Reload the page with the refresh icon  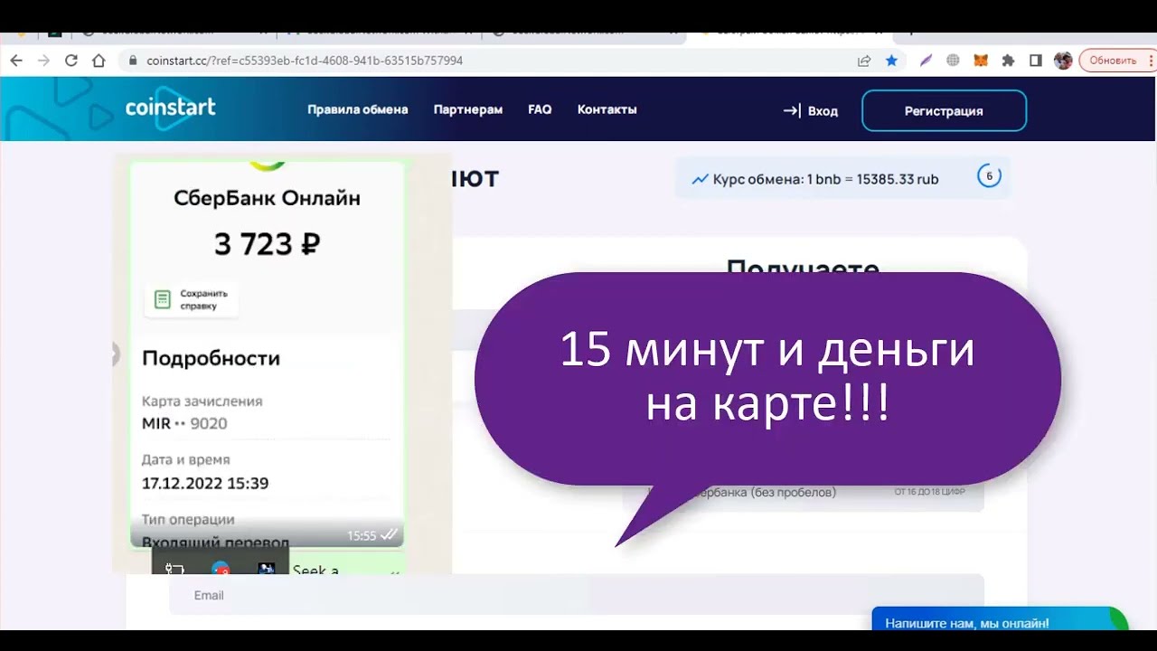(71, 61)
